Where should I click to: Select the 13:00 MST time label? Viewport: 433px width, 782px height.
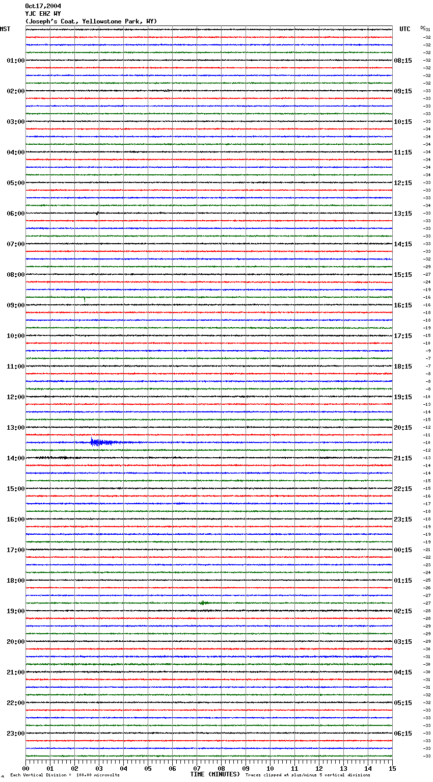[15, 428]
